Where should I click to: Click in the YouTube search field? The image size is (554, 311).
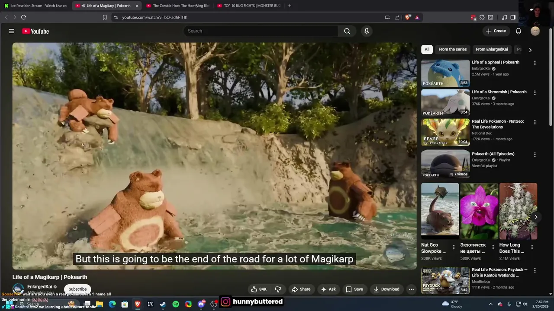261,31
